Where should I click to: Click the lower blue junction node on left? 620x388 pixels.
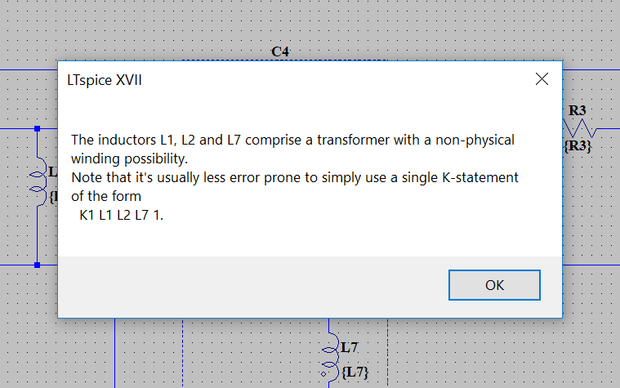[x=38, y=265]
